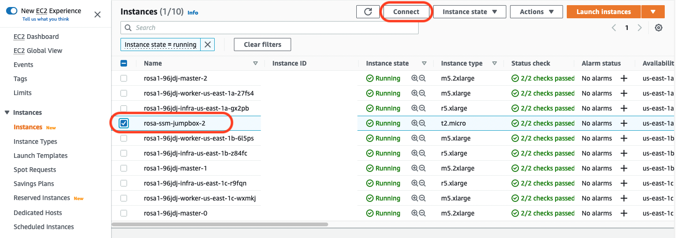676x238 pixels.
Task: Open Savings Plans in sidebar
Action: click(x=34, y=184)
